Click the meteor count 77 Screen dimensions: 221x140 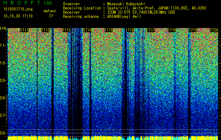pos(51,16)
